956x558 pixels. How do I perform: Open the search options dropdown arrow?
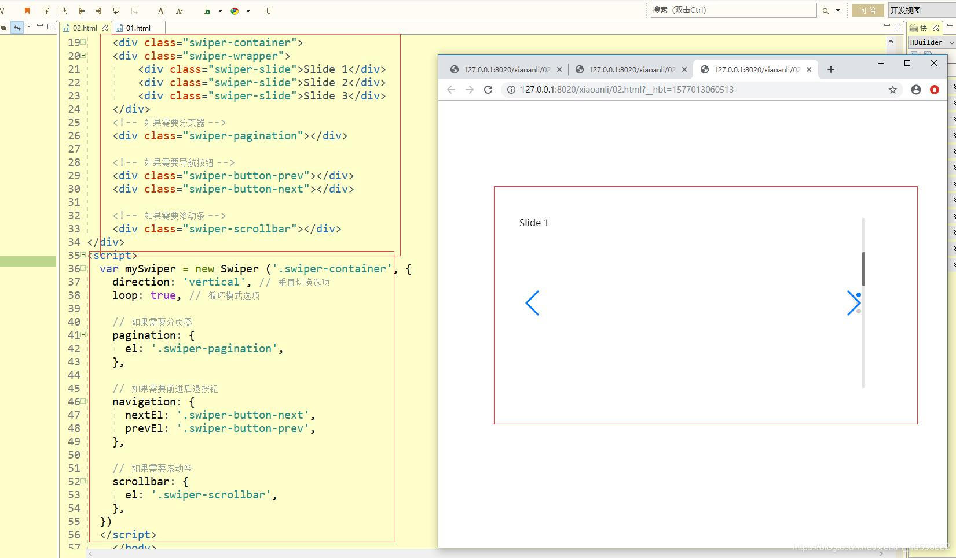838,10
